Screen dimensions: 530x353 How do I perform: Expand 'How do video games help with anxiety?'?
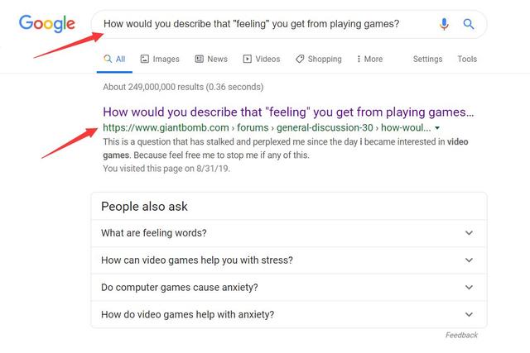289,314
